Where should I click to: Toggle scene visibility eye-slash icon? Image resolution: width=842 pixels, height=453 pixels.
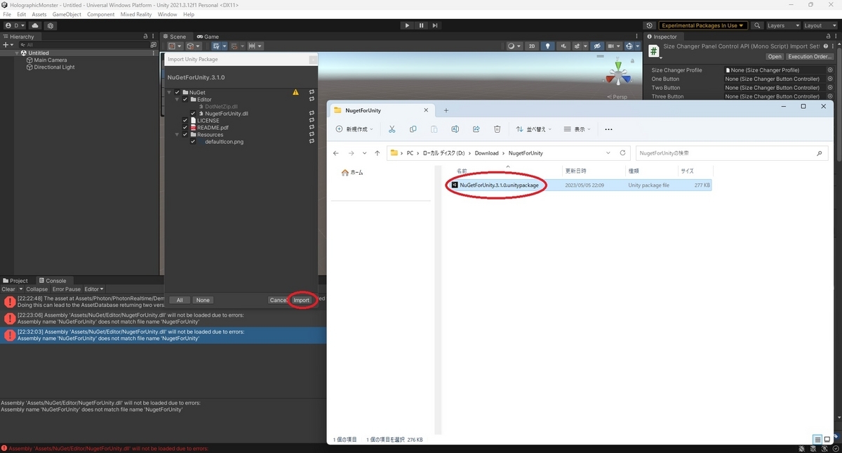(x=597, y=46)
